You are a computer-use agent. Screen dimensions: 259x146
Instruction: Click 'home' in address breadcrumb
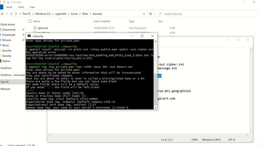click(x=74, y=14)
